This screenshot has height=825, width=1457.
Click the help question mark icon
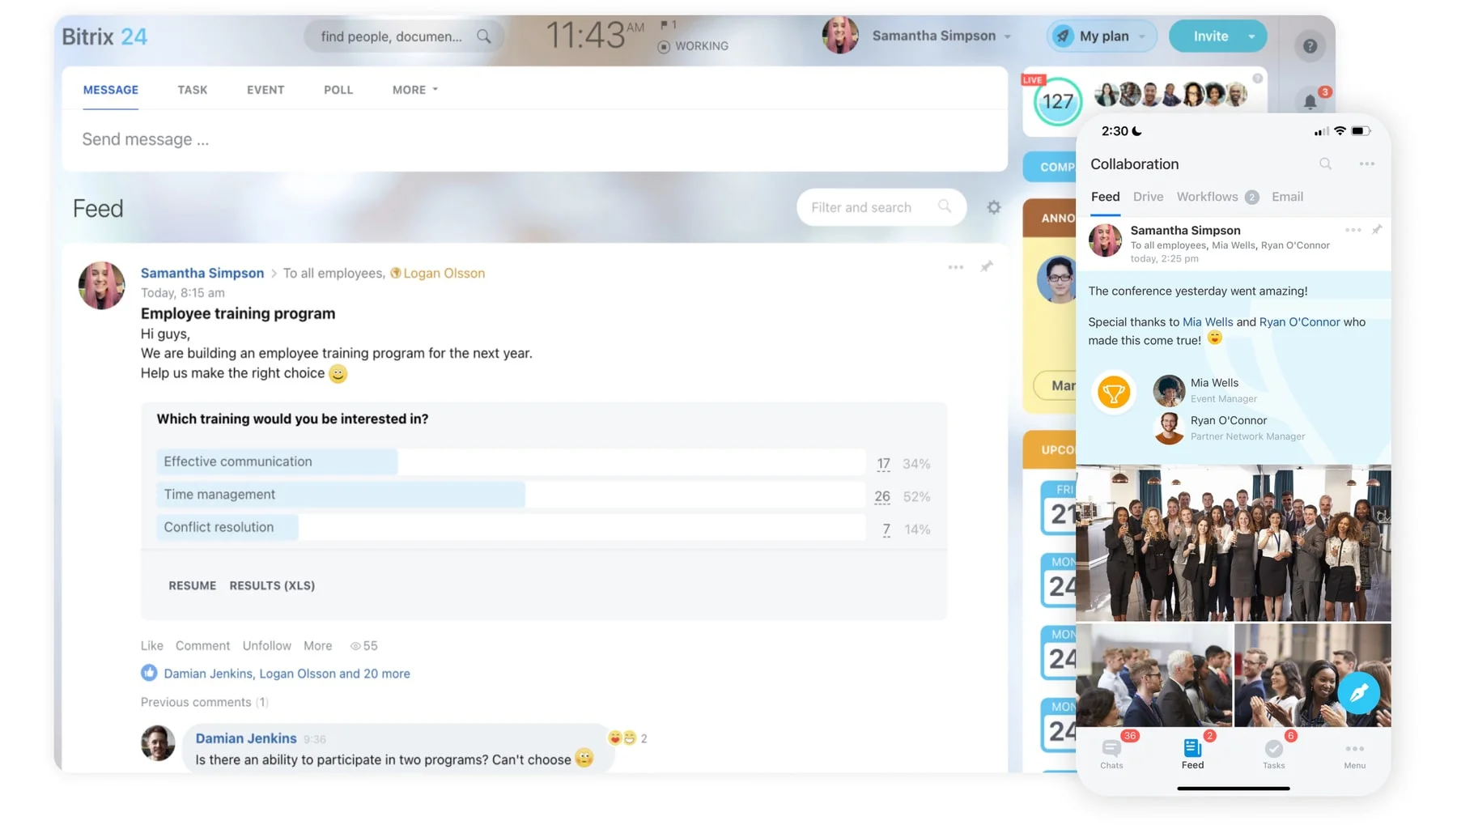pyautogui.click(x=1310, y=46)
